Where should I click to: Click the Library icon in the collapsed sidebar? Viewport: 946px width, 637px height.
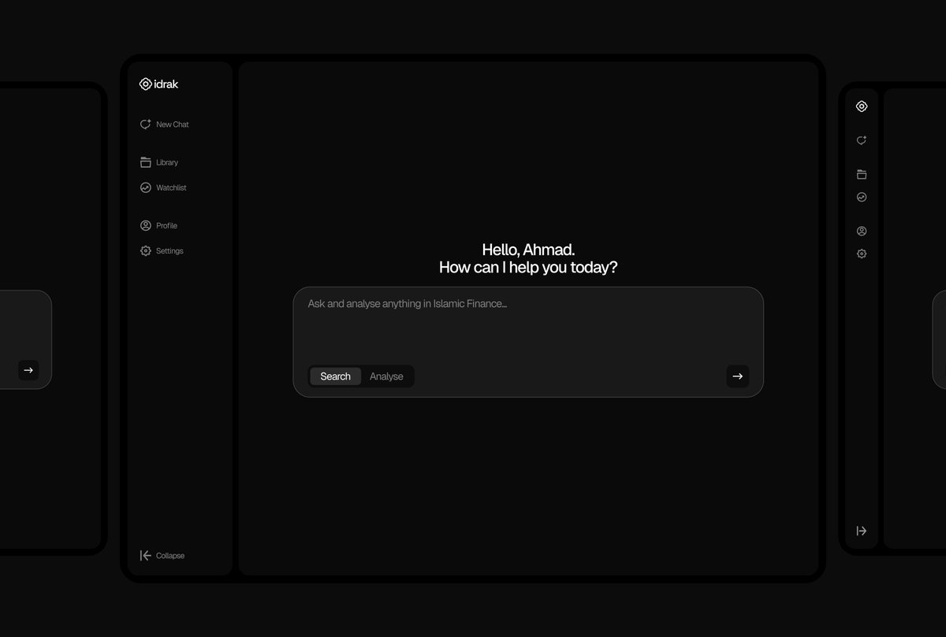click(x=861, y=174)
